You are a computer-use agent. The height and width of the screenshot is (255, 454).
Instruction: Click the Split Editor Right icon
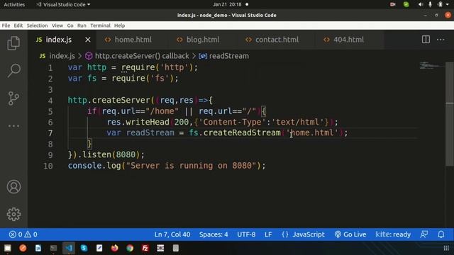click(426, 40)
